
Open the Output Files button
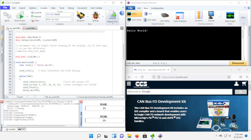tap(112, 17)
